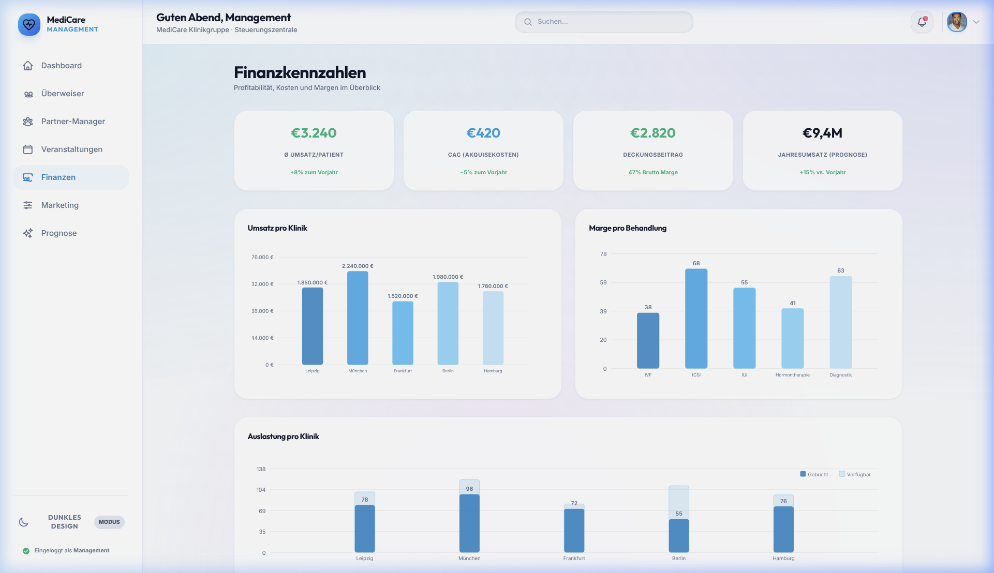Click the Partner-Manager people icon
Viewport: 994px width, 573px height.
point(28,122)
